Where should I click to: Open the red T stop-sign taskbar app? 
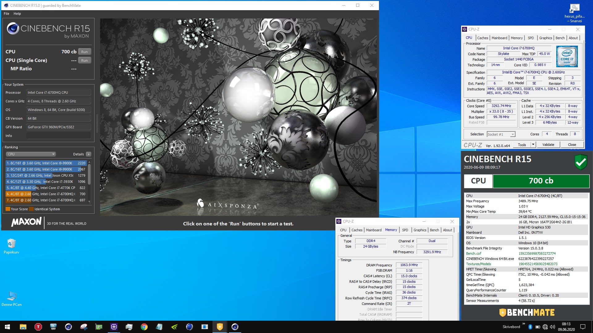coord(38,327)
